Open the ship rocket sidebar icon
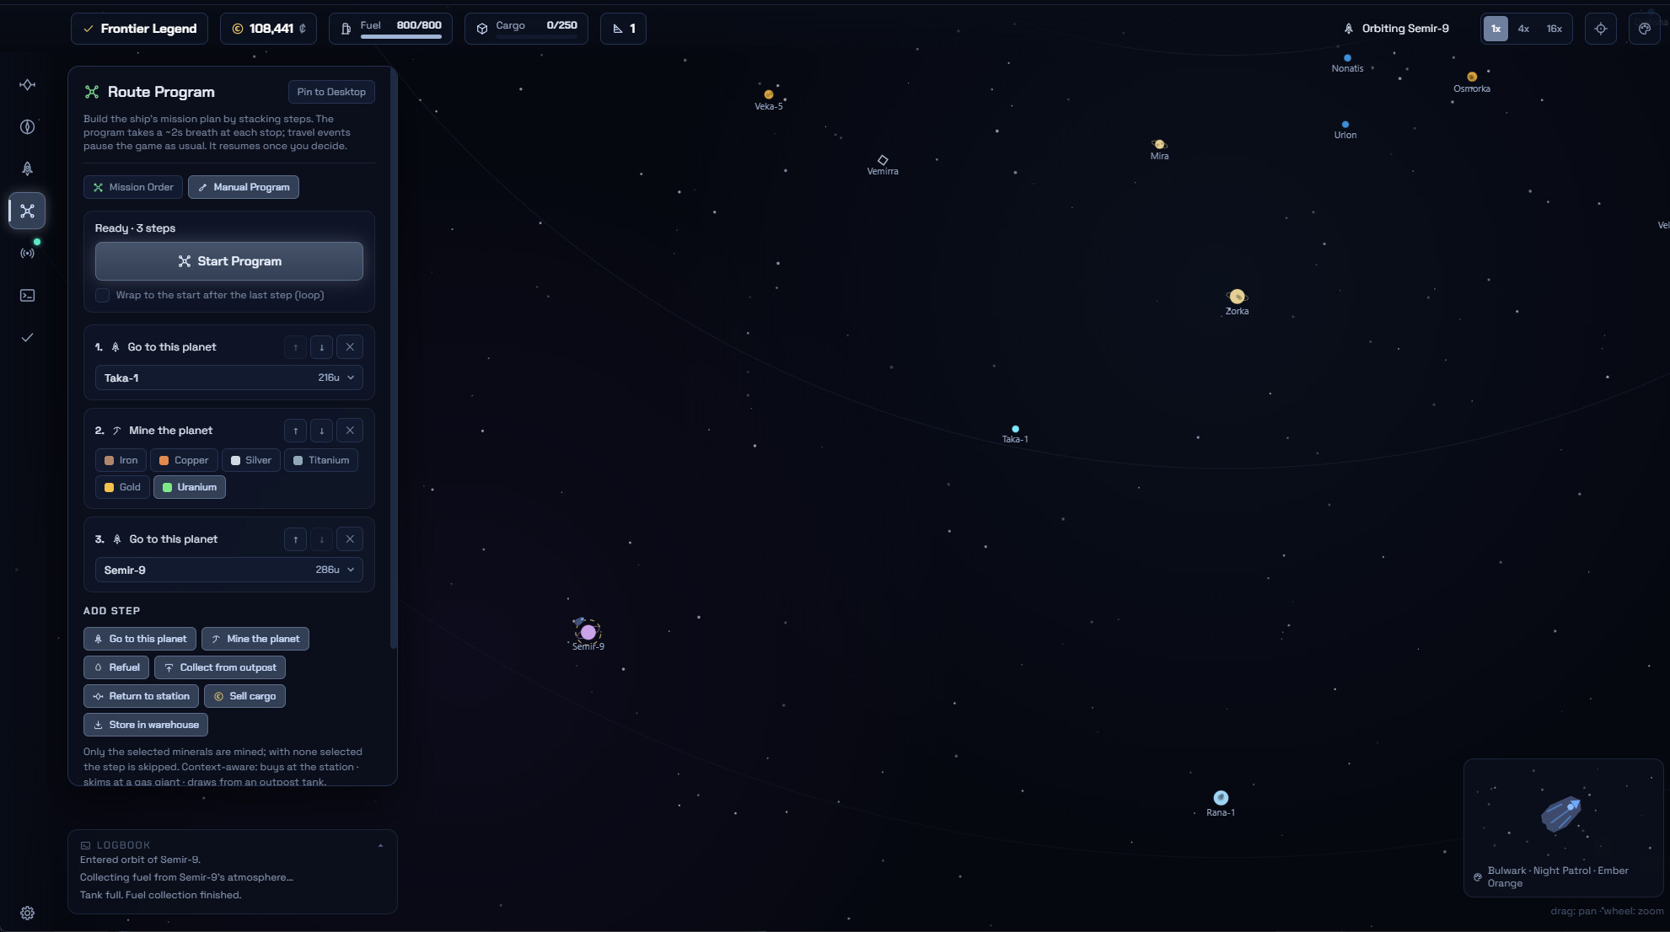The image size is (1670, 932). pos(27,169)
